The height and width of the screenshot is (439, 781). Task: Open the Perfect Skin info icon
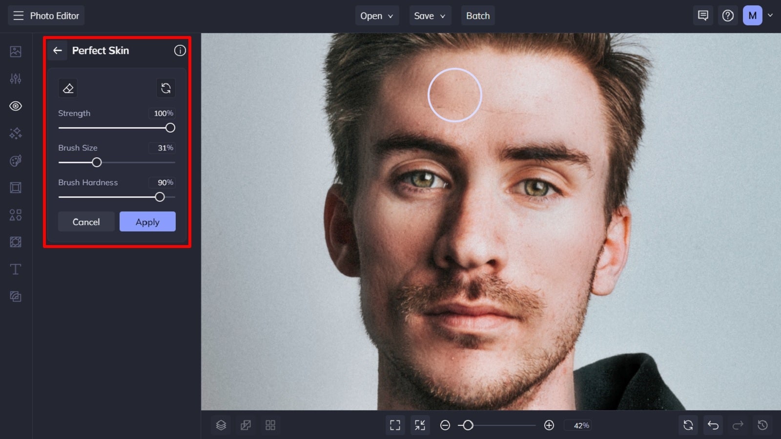[x=180, y=51]
